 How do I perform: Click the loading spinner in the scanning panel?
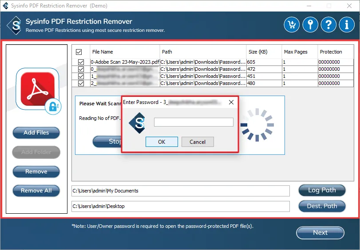[x=257, y=125]
